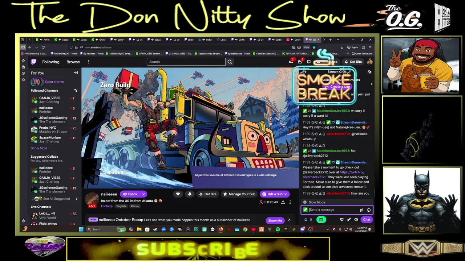Open a new browser tab
The height and width of the screenshot is (261, 465).
pos(330,40)
